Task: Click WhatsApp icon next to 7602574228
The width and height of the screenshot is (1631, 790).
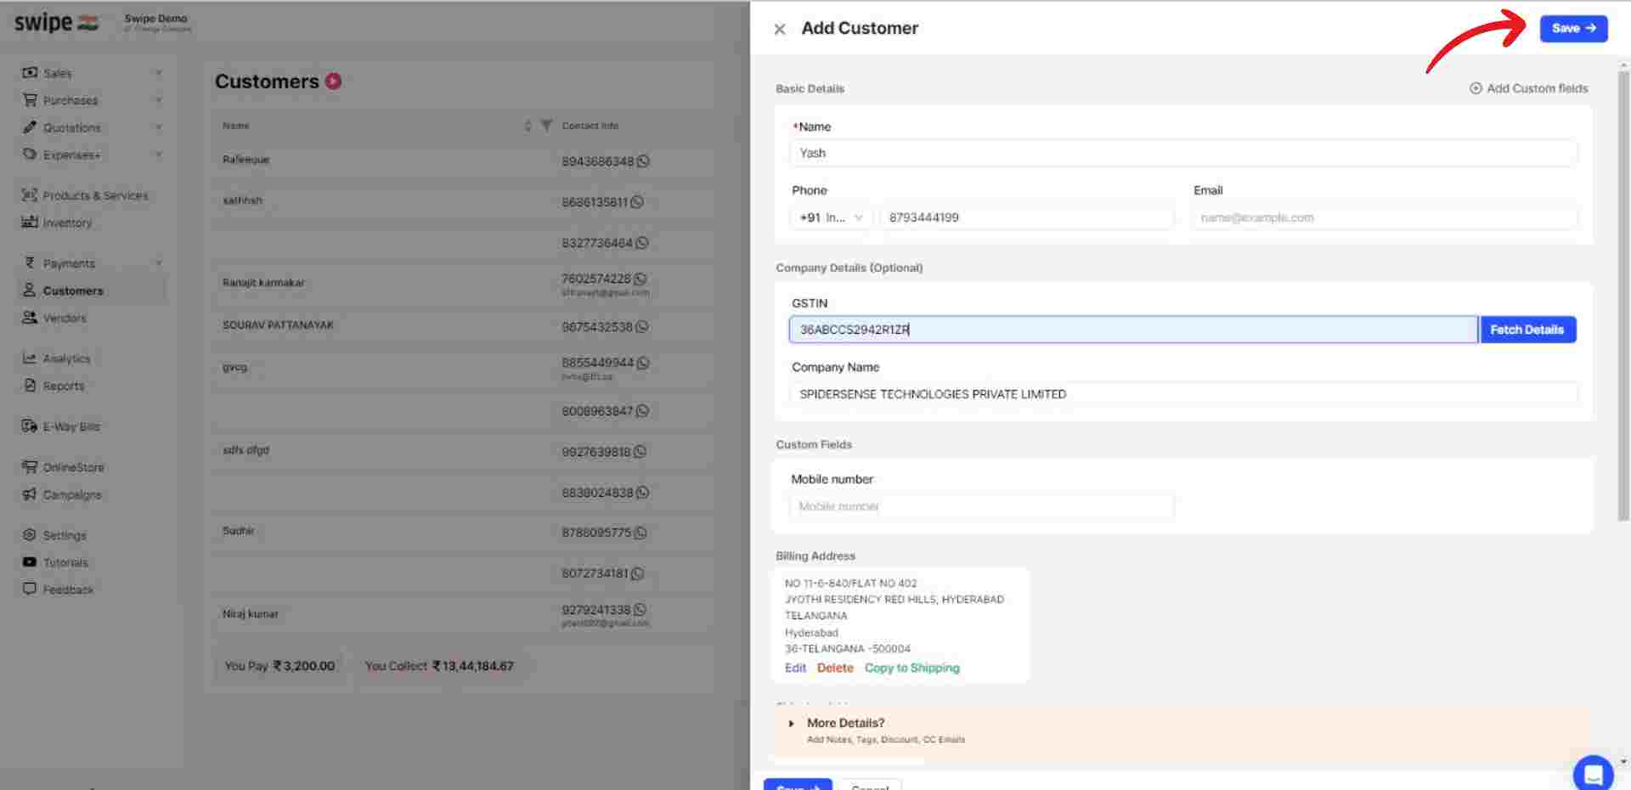Action: [x=641, y=279]
